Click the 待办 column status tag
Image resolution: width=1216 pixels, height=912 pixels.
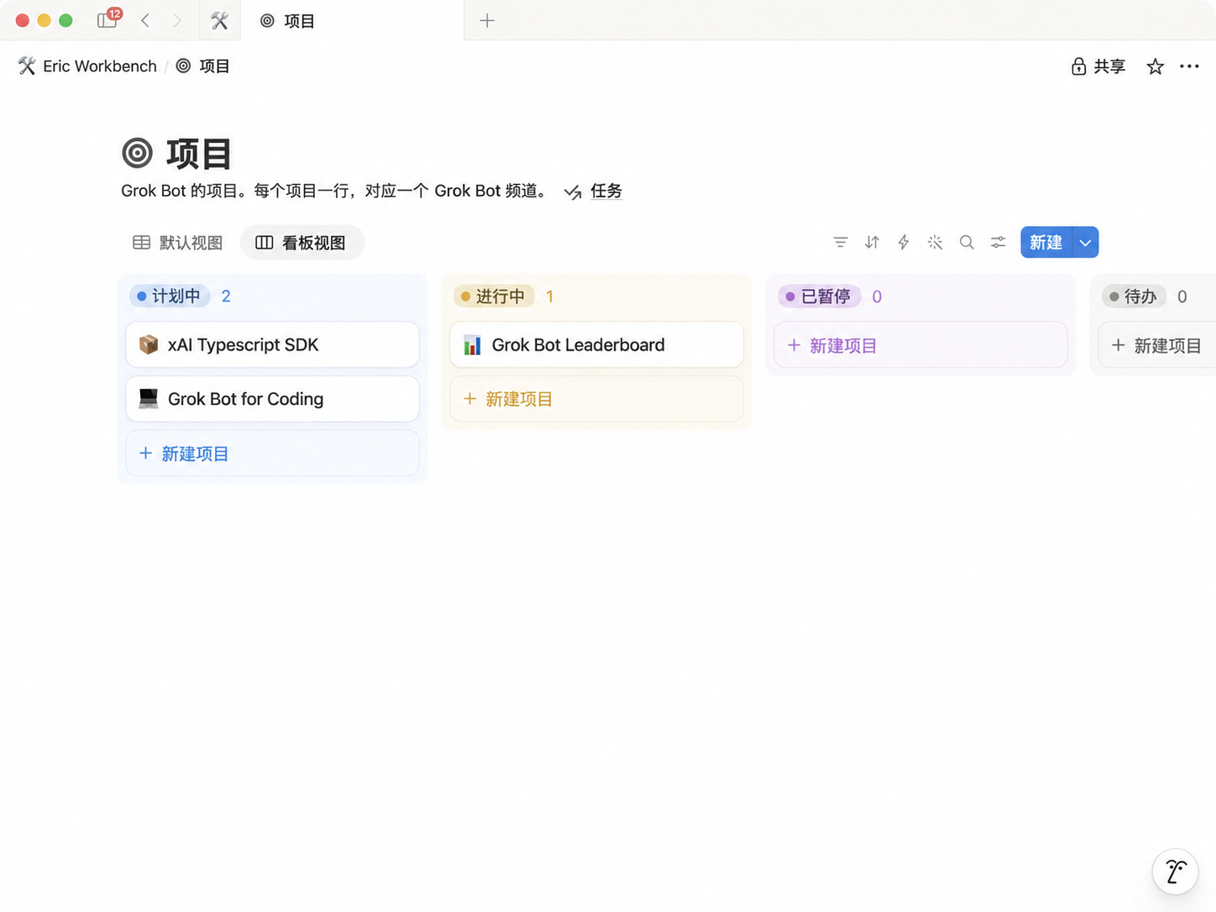[x=1133, y=296]
